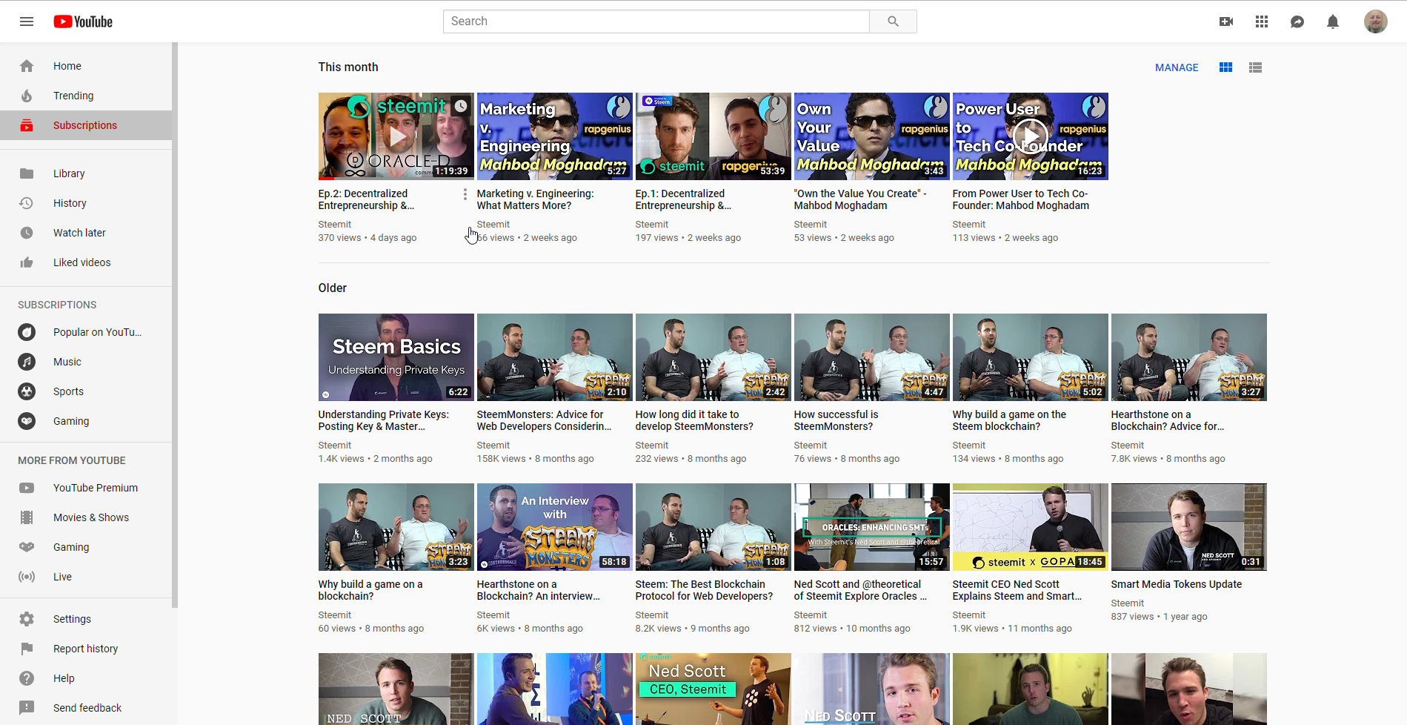Click the Library folder icon
Image resolution: width=1407 pixels, height=725 pixels.
point(27,173)
